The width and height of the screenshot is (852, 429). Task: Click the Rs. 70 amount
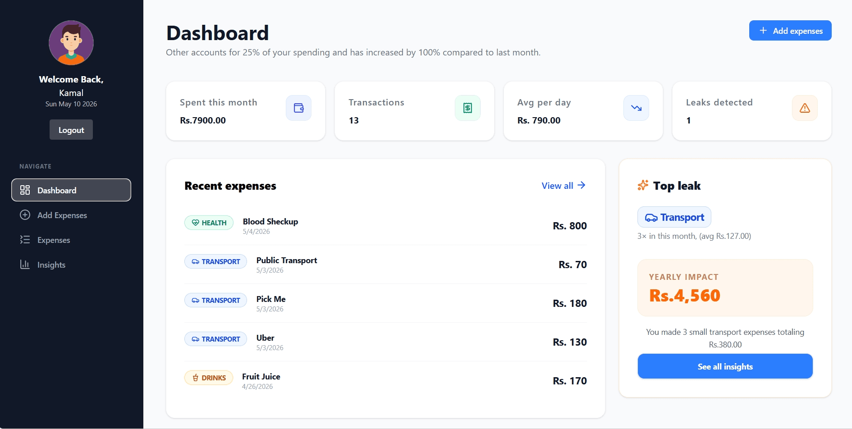click(573, 265)
